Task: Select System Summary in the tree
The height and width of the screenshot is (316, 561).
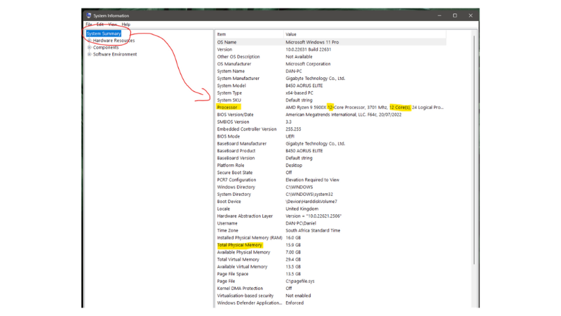Action: (104, 34)
